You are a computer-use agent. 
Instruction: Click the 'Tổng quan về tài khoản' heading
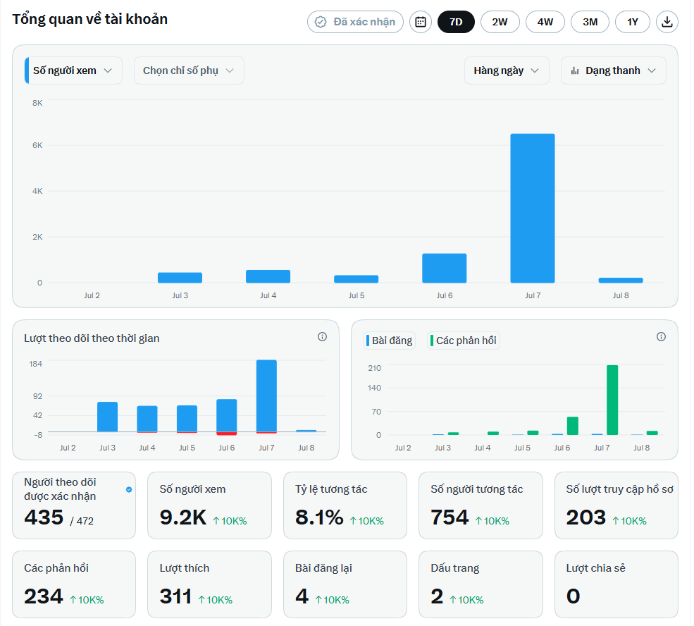click(x=90, y=20)
